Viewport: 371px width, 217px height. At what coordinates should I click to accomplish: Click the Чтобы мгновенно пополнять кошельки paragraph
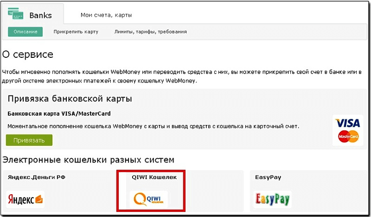[182, 76]
